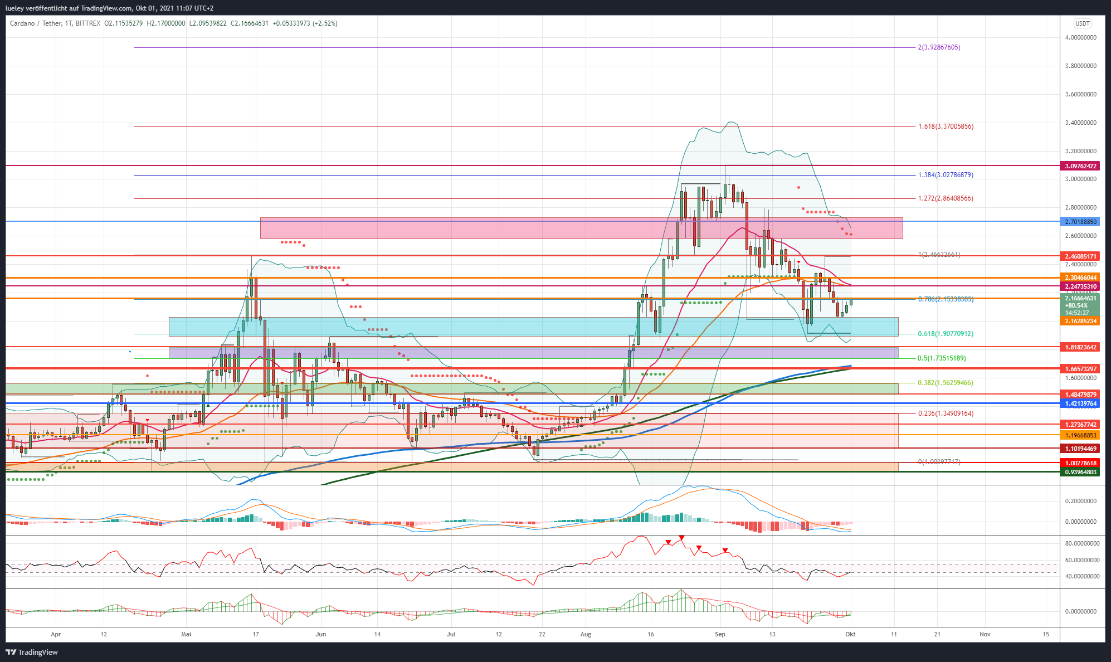
Task: Select Fibonacci label 0.618(1.90770912)
Action: (946, 334)
